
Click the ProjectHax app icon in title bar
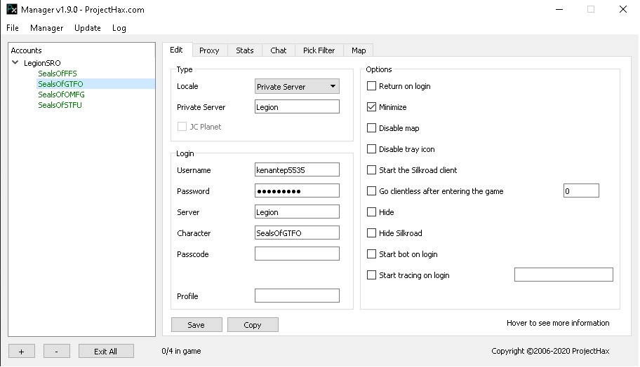click(x=11, y=10)
